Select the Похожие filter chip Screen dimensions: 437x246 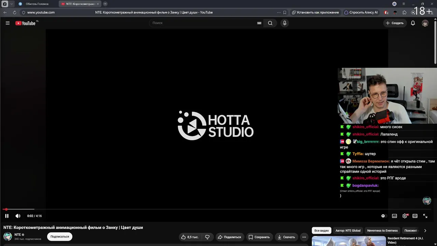[x=411, y=231]
